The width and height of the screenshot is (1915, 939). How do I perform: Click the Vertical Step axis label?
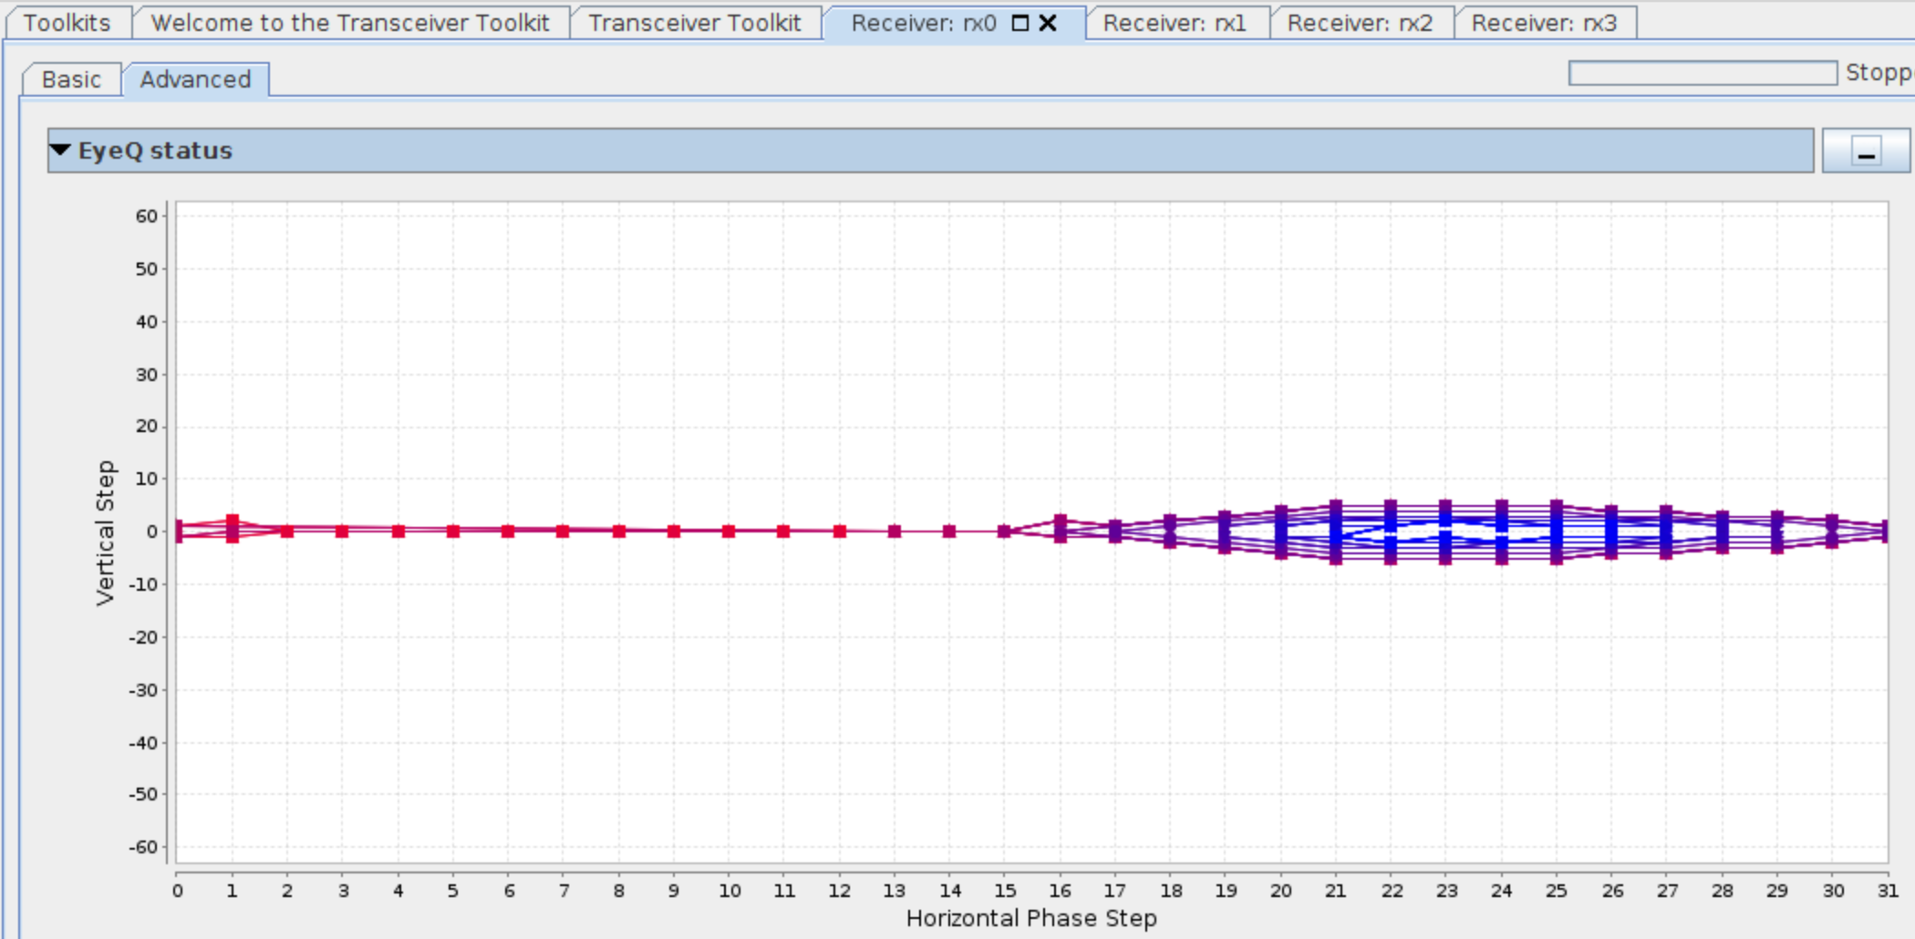pyautogui.click(x=106, y=532)
